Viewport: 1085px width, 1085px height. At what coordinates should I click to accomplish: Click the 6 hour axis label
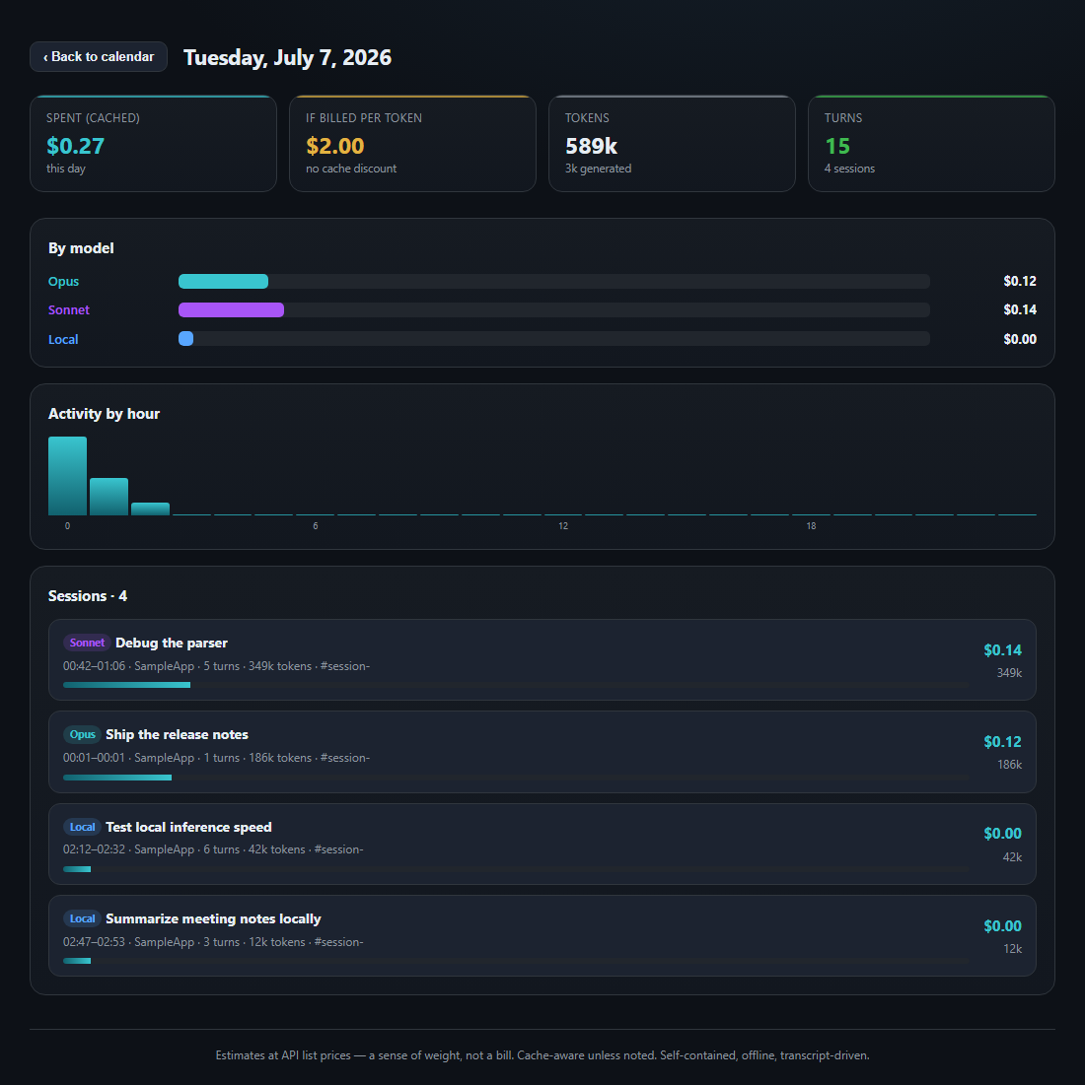point(315,526)
